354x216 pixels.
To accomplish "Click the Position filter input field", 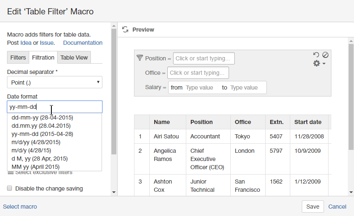I will coord(204,58).
